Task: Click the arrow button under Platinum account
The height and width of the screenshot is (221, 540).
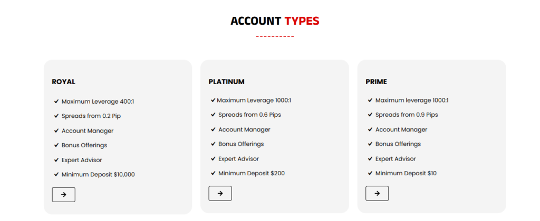Action: coord(220,193)
